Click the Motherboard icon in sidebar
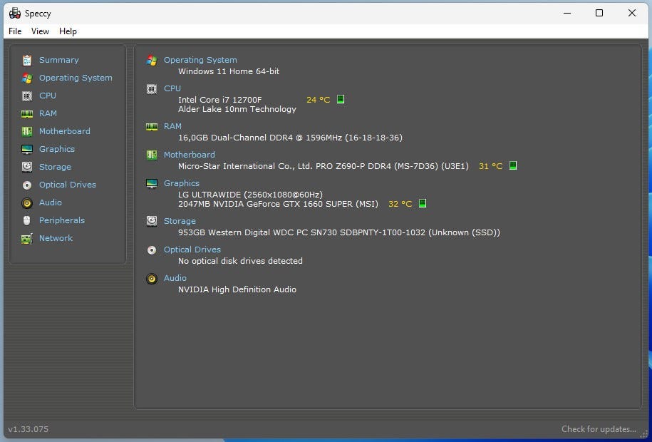Screen dimensions: 652x442 27,131
